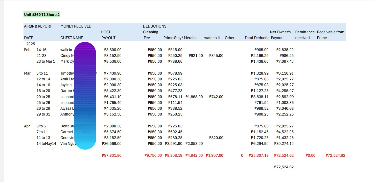This screenshot has height=182, width=374.
Task: Click the Apr month label cell
Action: [27, 126]
